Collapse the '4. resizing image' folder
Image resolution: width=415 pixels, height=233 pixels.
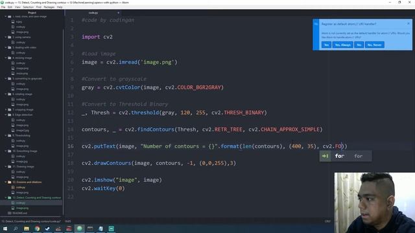click(x=6, y=58)
